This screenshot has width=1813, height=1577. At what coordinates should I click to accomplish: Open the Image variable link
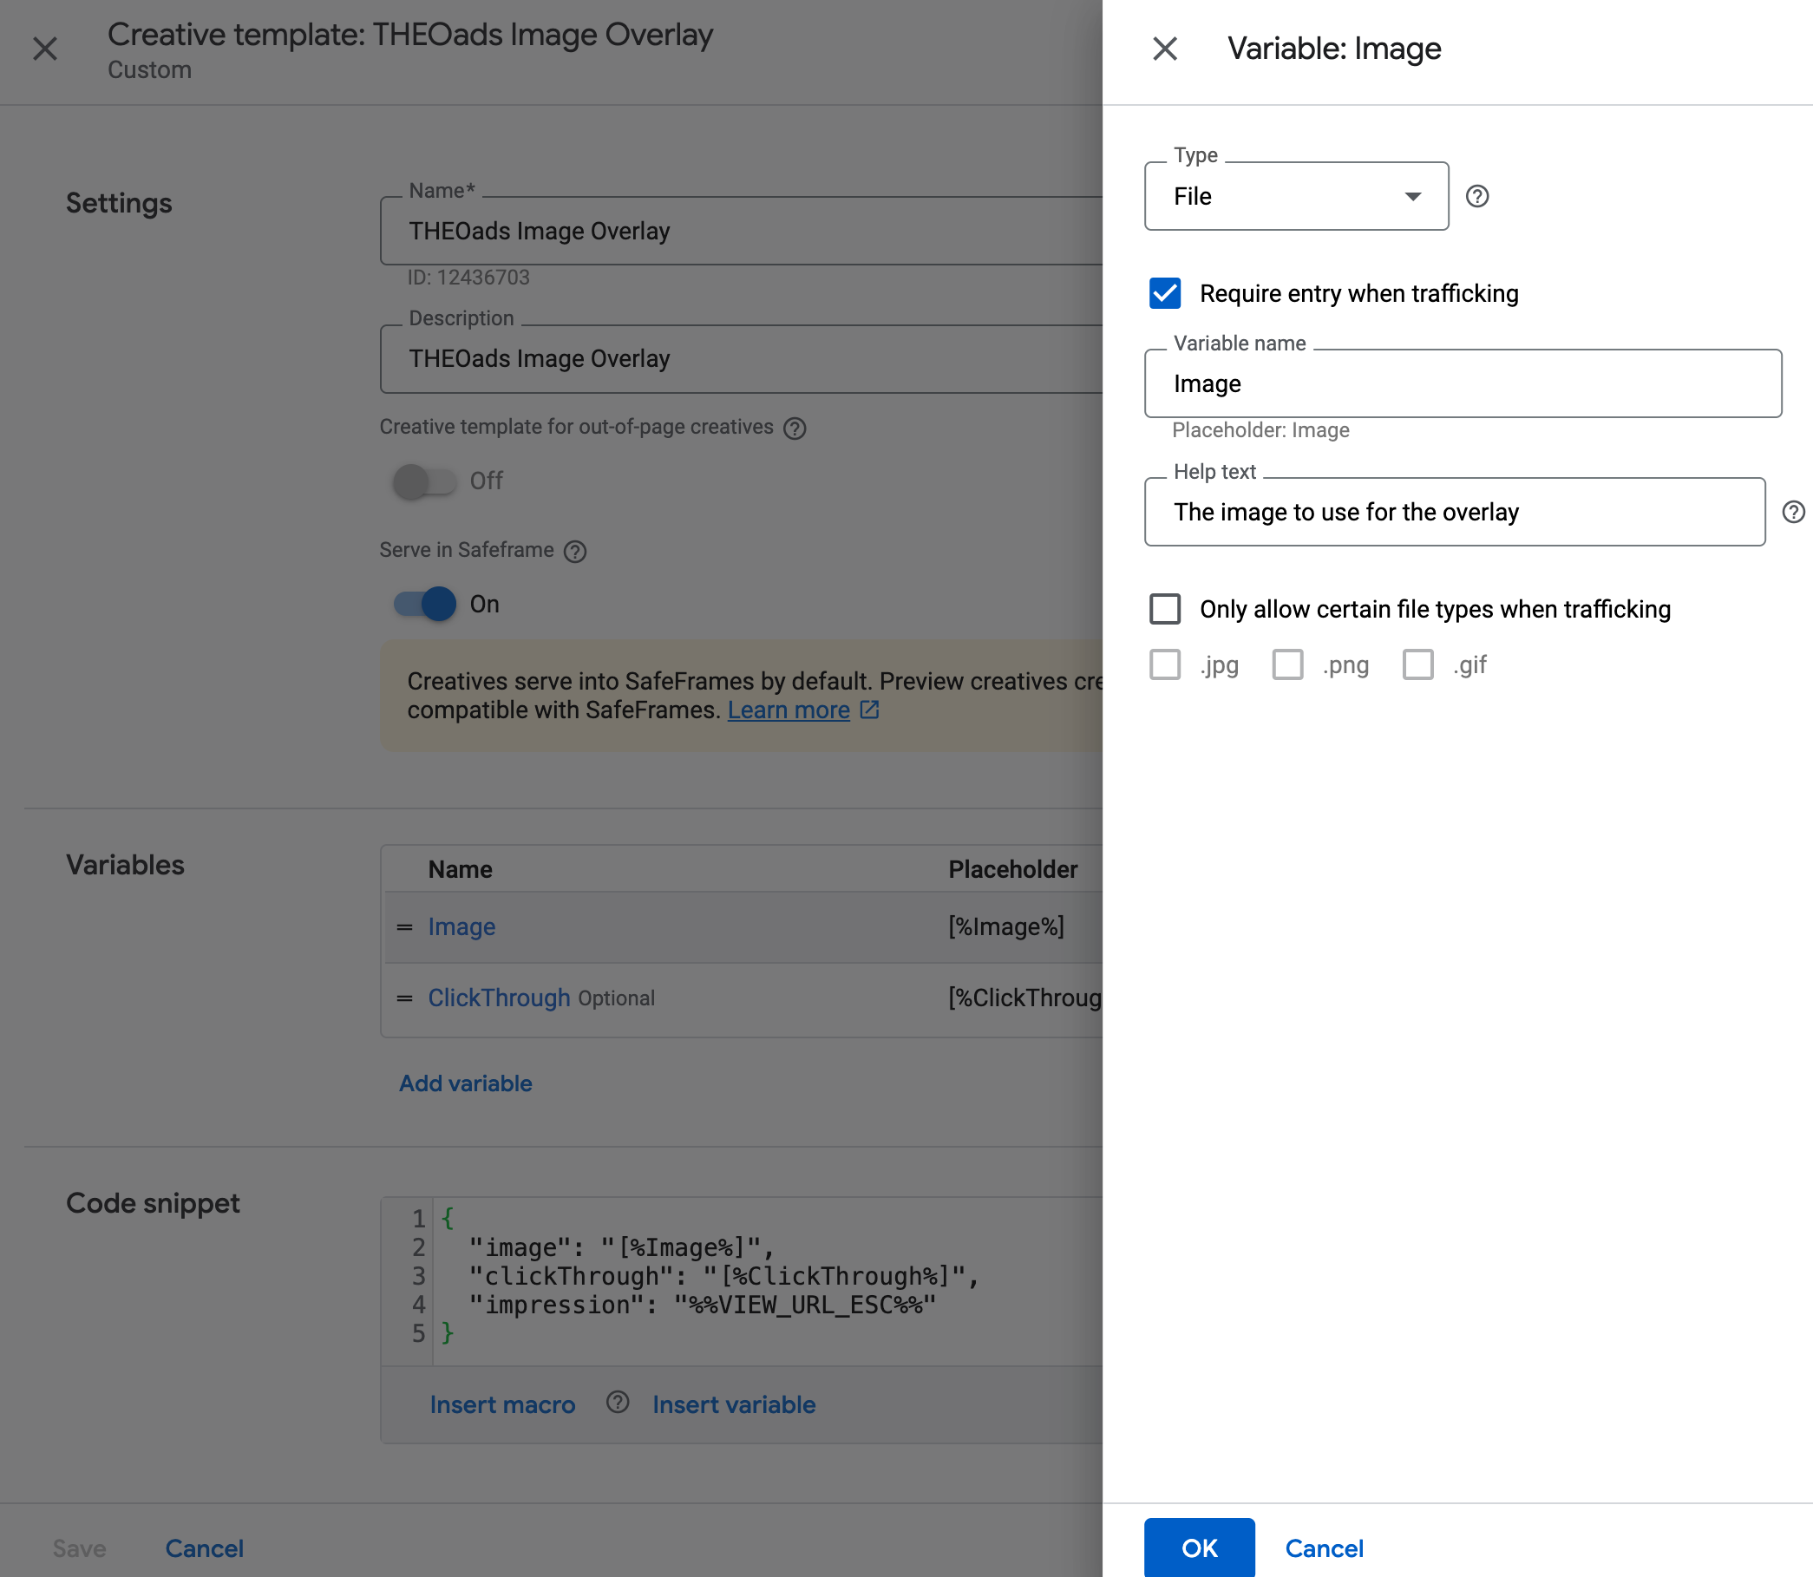coord(461,926)
